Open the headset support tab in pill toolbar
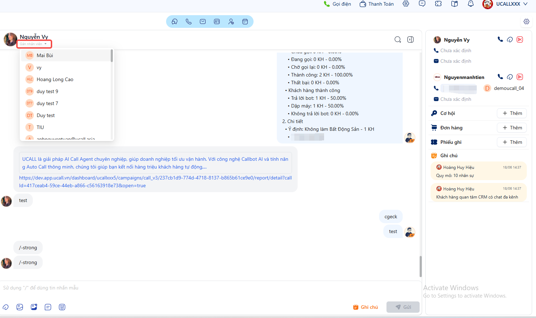536x318 pixels. (x=175, y=22)
